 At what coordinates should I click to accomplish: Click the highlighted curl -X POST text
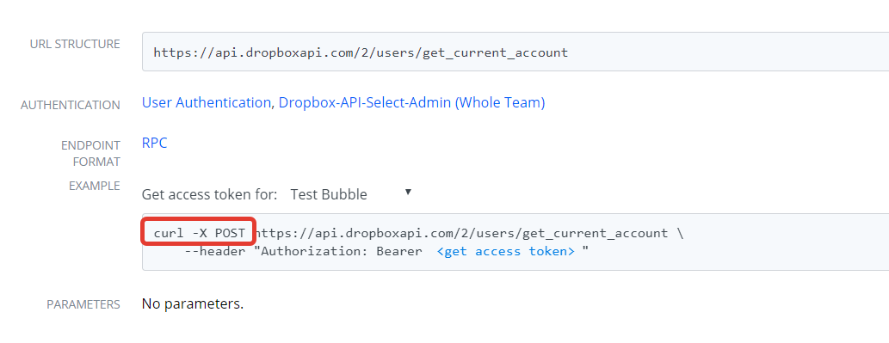pyautogui.click(x=199, y=233)
